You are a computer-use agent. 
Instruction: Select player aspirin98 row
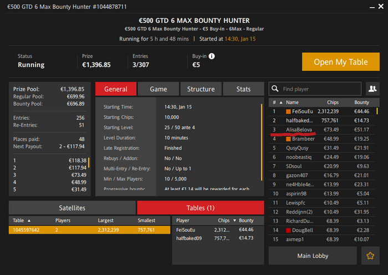[x=322, y=194]
